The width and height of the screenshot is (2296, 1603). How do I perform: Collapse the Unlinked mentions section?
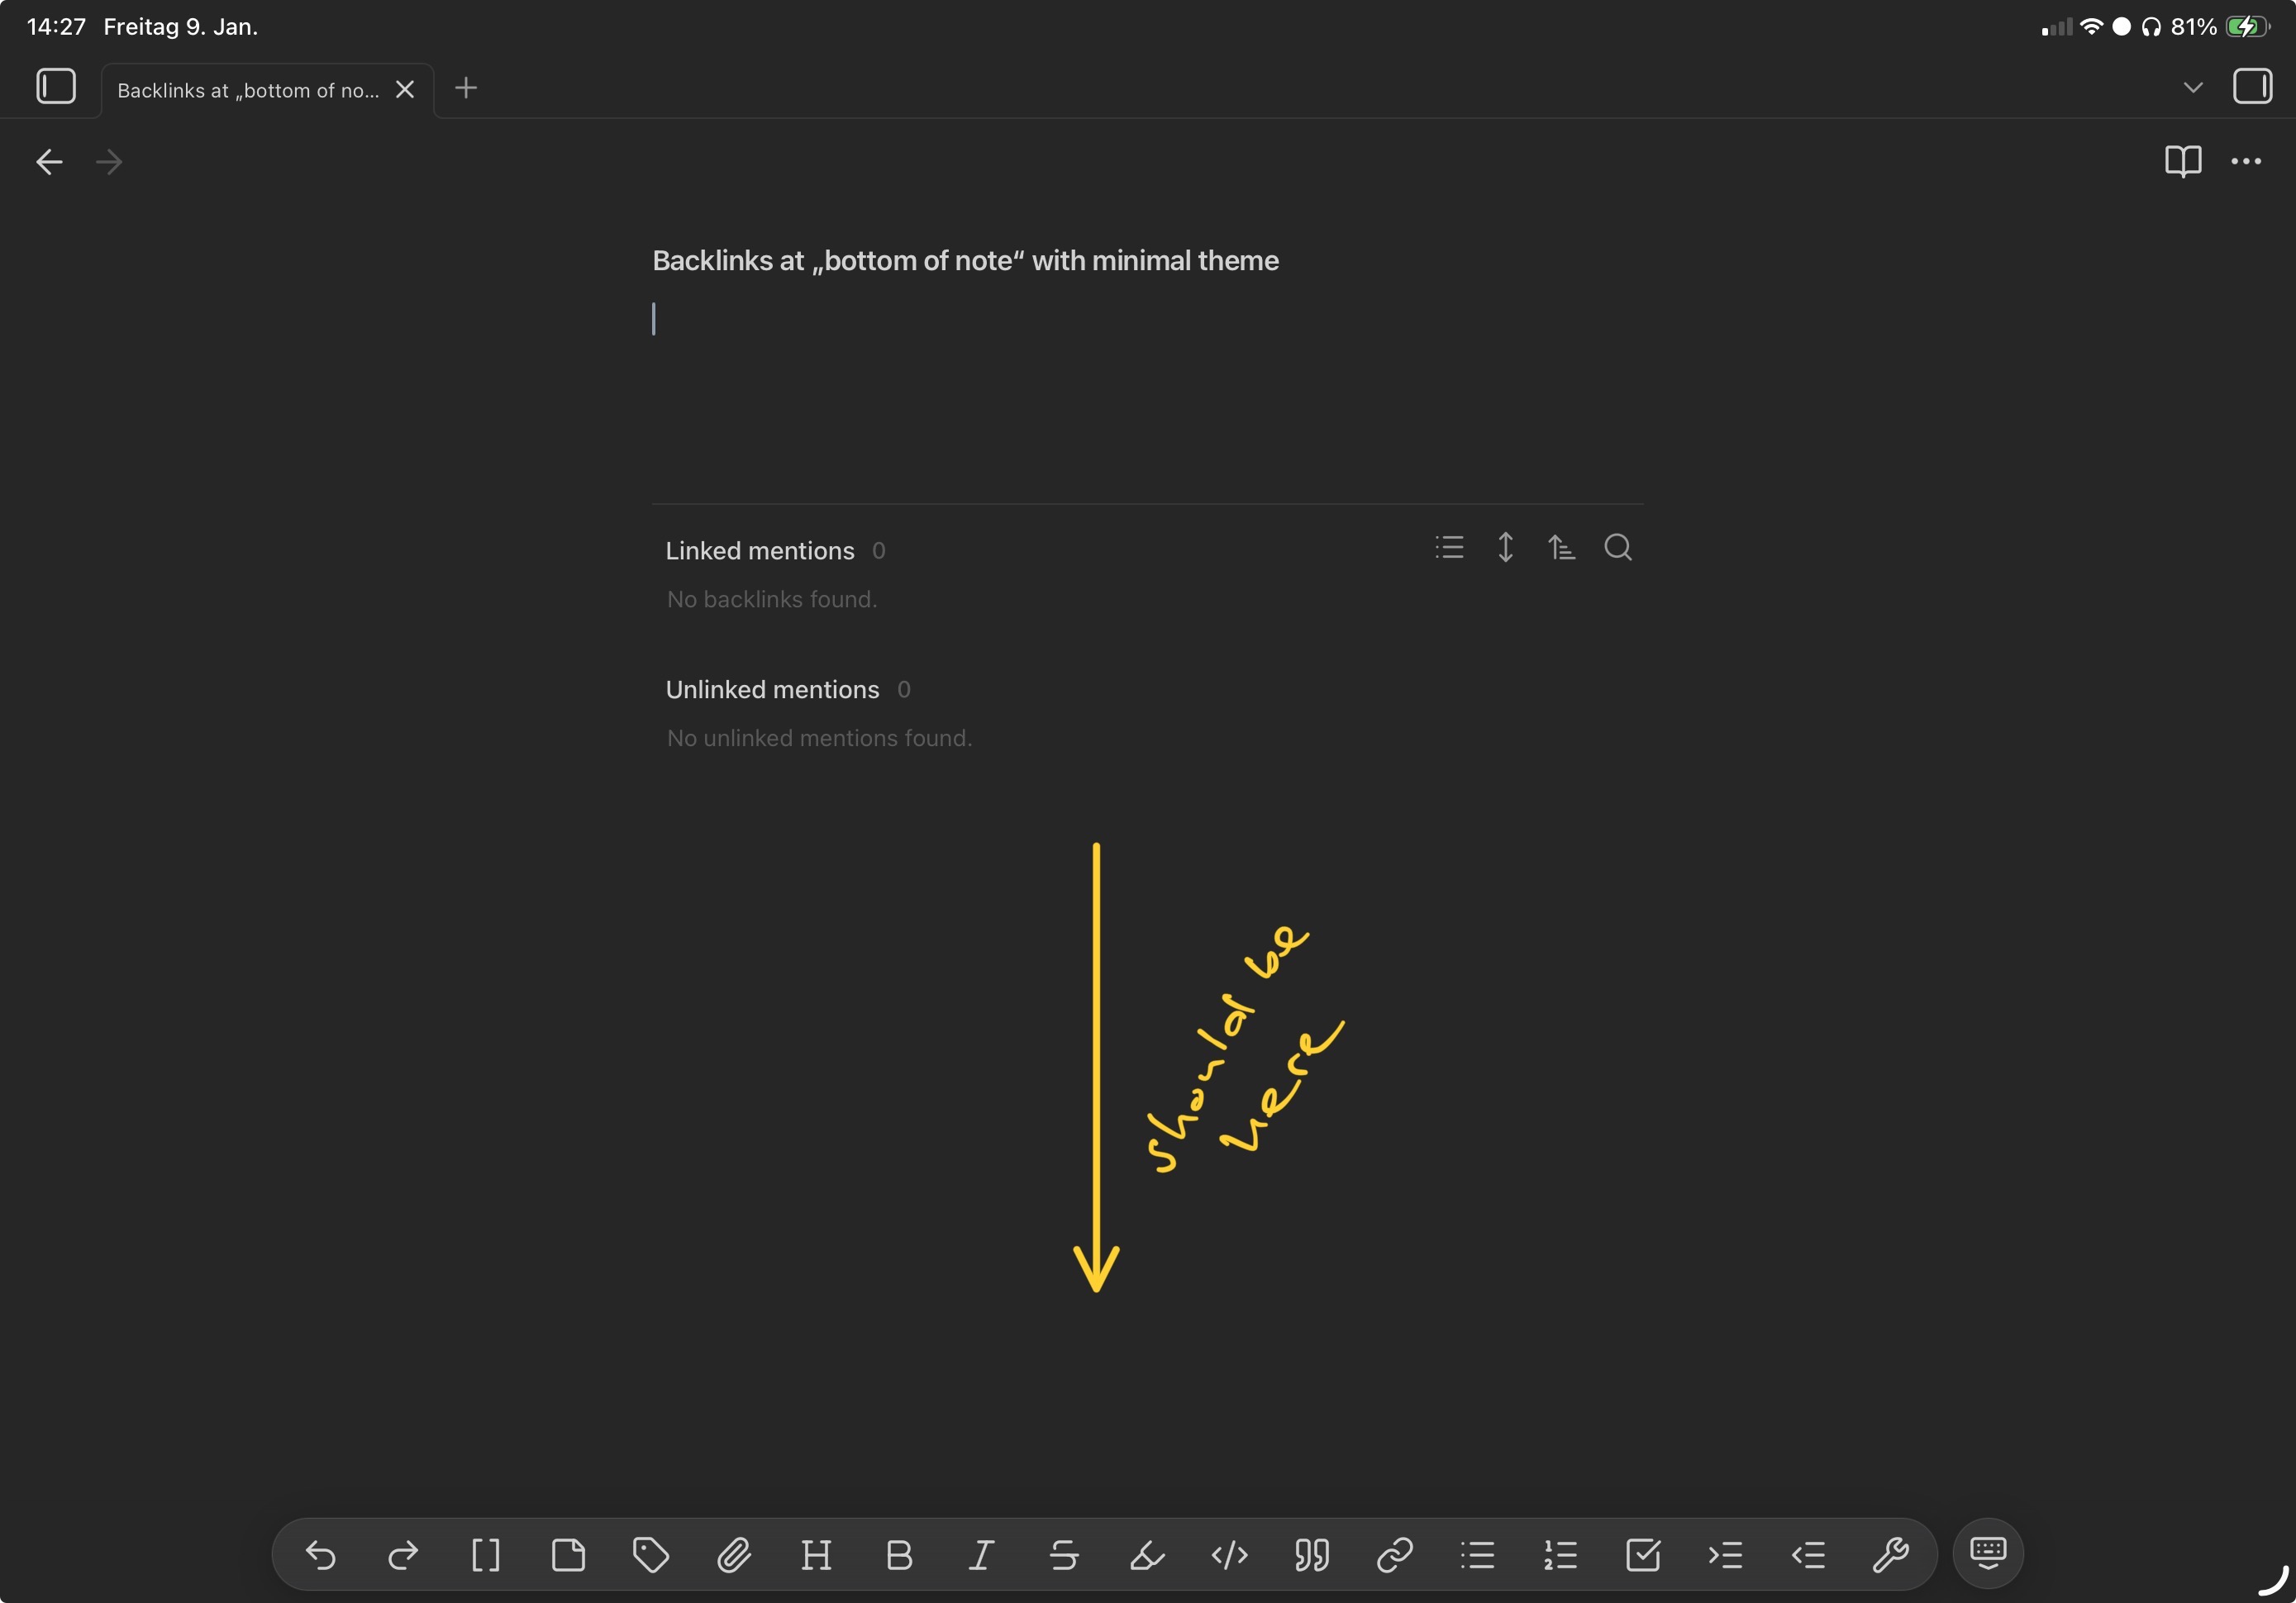pos(772,690)
